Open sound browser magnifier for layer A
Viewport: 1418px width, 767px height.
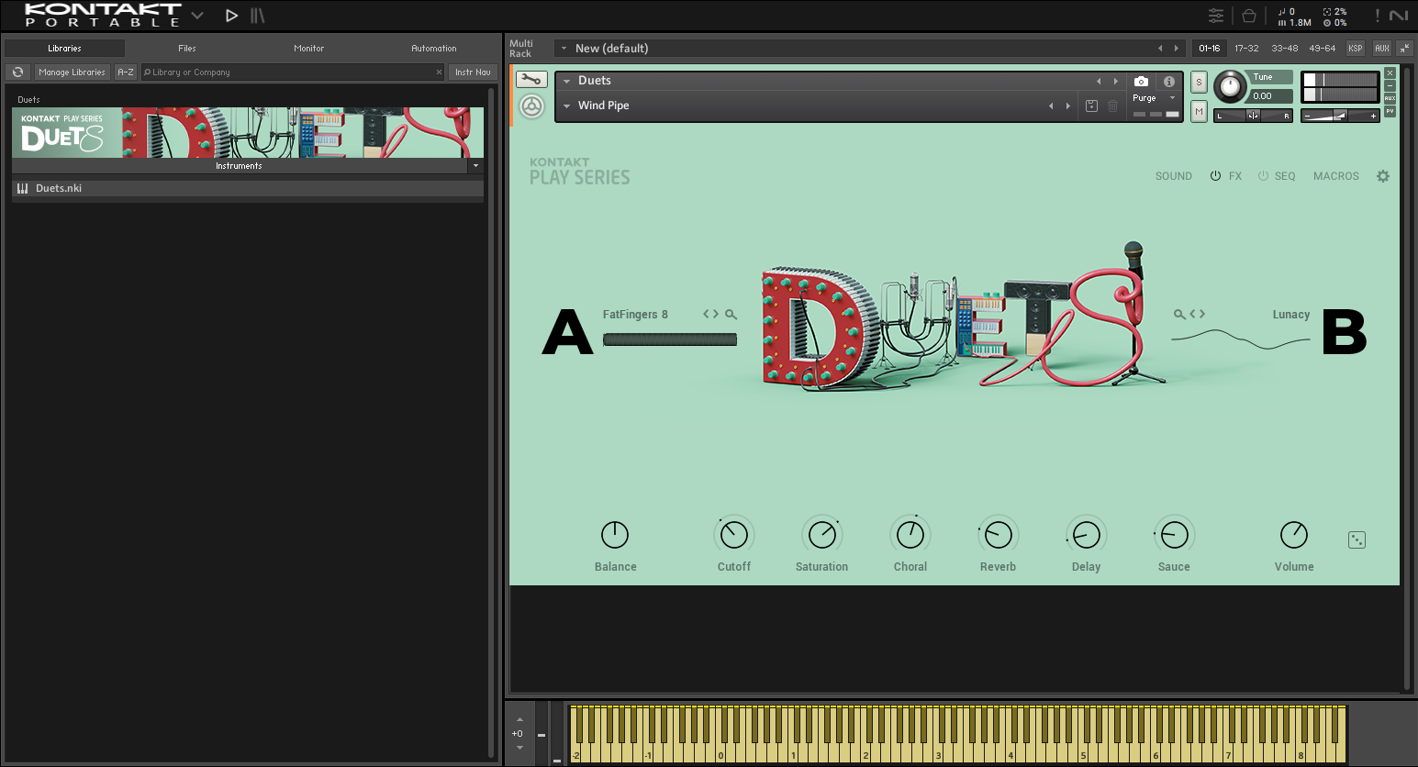click(x=731, y=315)
